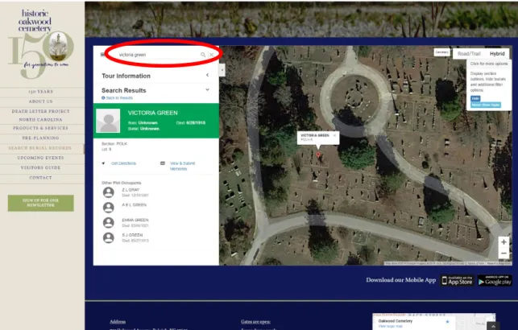Open Products & Services menu item
The width and height of the screenshot is (518, 330).
pos(40,128)
